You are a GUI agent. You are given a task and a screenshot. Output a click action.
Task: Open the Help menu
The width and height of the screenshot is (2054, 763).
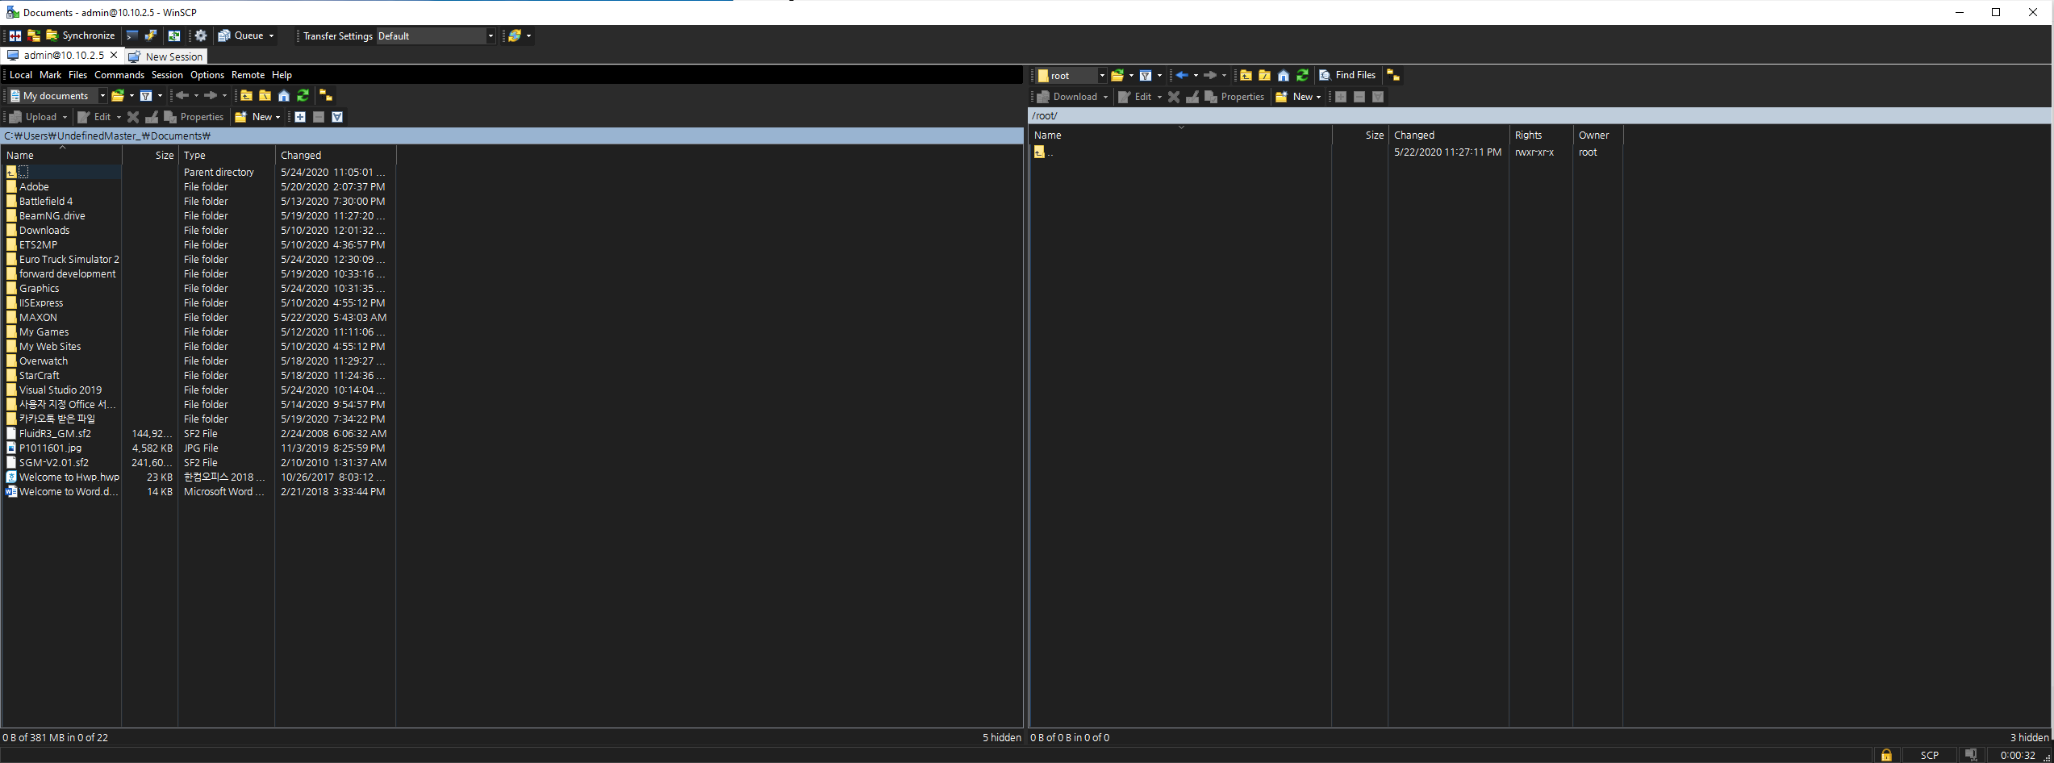282,75
